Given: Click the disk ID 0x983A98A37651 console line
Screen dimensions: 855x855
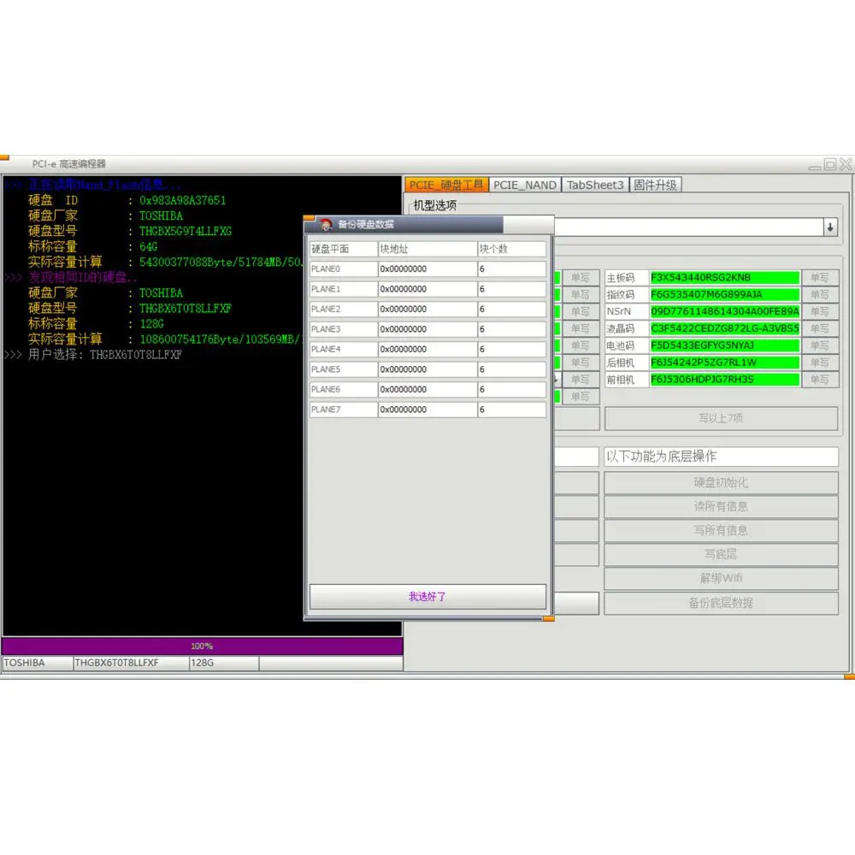Looking at the screenshot, I should tap(127, 201).
